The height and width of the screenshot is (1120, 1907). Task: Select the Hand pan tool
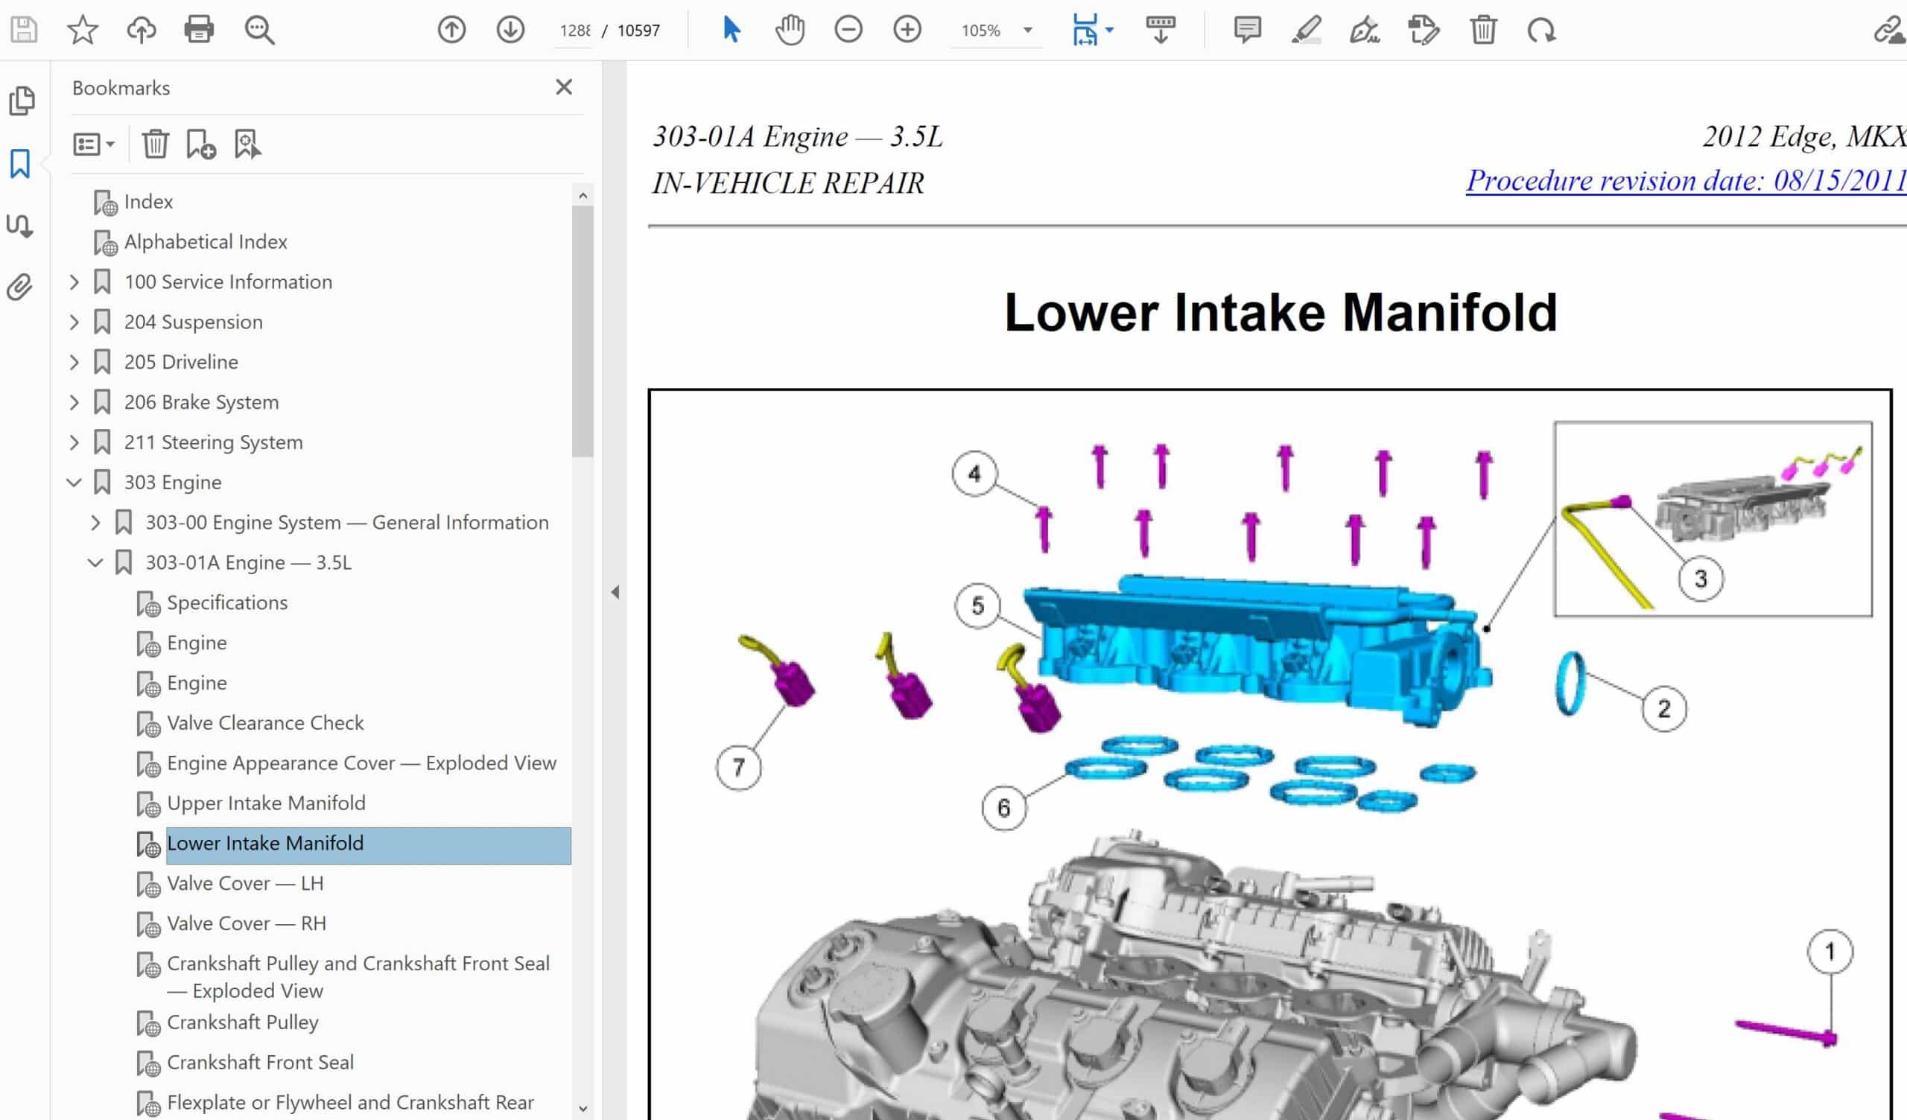[790, 30]
